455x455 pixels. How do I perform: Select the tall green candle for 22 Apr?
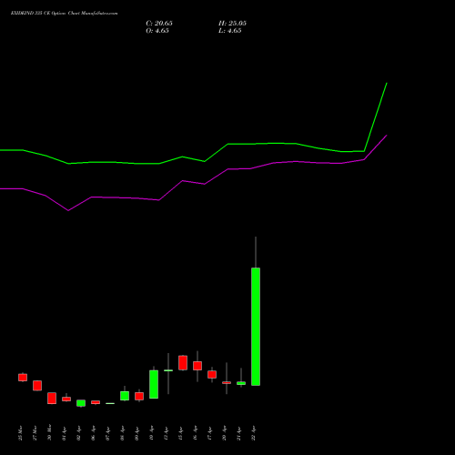tap(256, 327)
